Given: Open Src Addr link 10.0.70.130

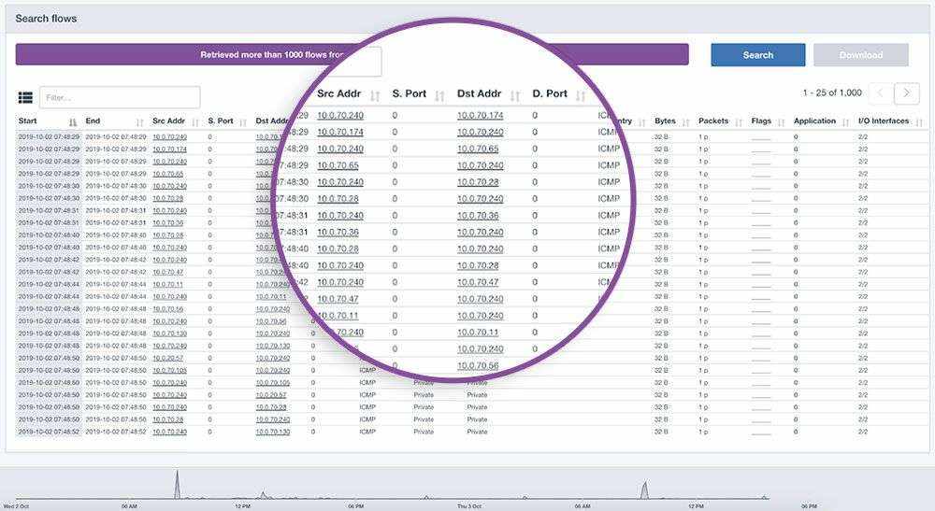Looking at the screenshot, I should click(169, 334).
